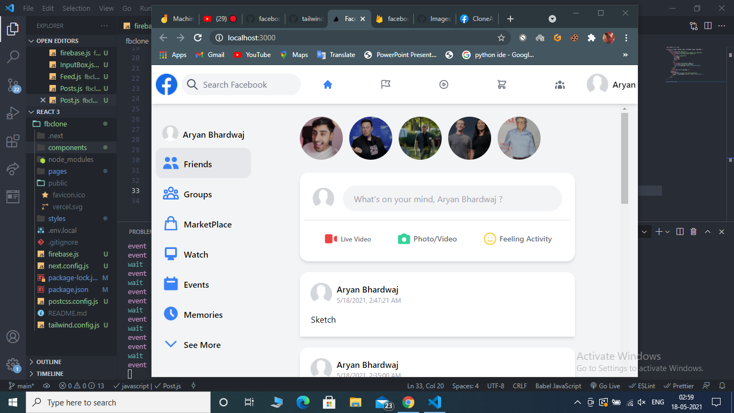Start a Live Video post
The image size is (734, 413).
(x=348, y=239)
